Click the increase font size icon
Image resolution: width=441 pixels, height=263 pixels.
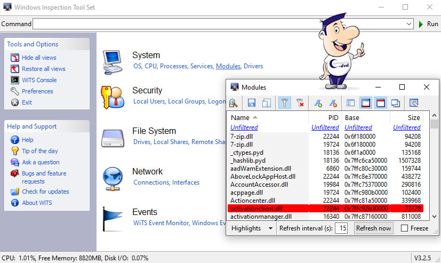(x=318, y=103)
